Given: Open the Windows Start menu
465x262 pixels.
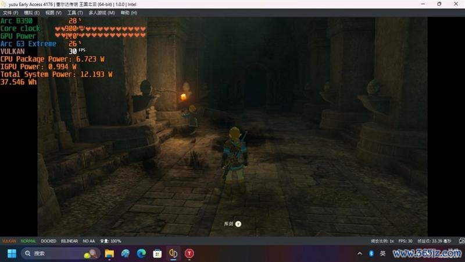Looking at the screenshot, I should [12, 253].
